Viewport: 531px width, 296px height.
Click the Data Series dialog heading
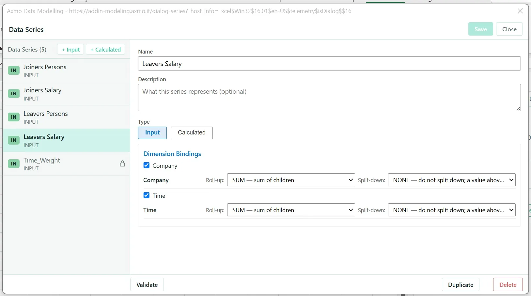pos(26,29)
